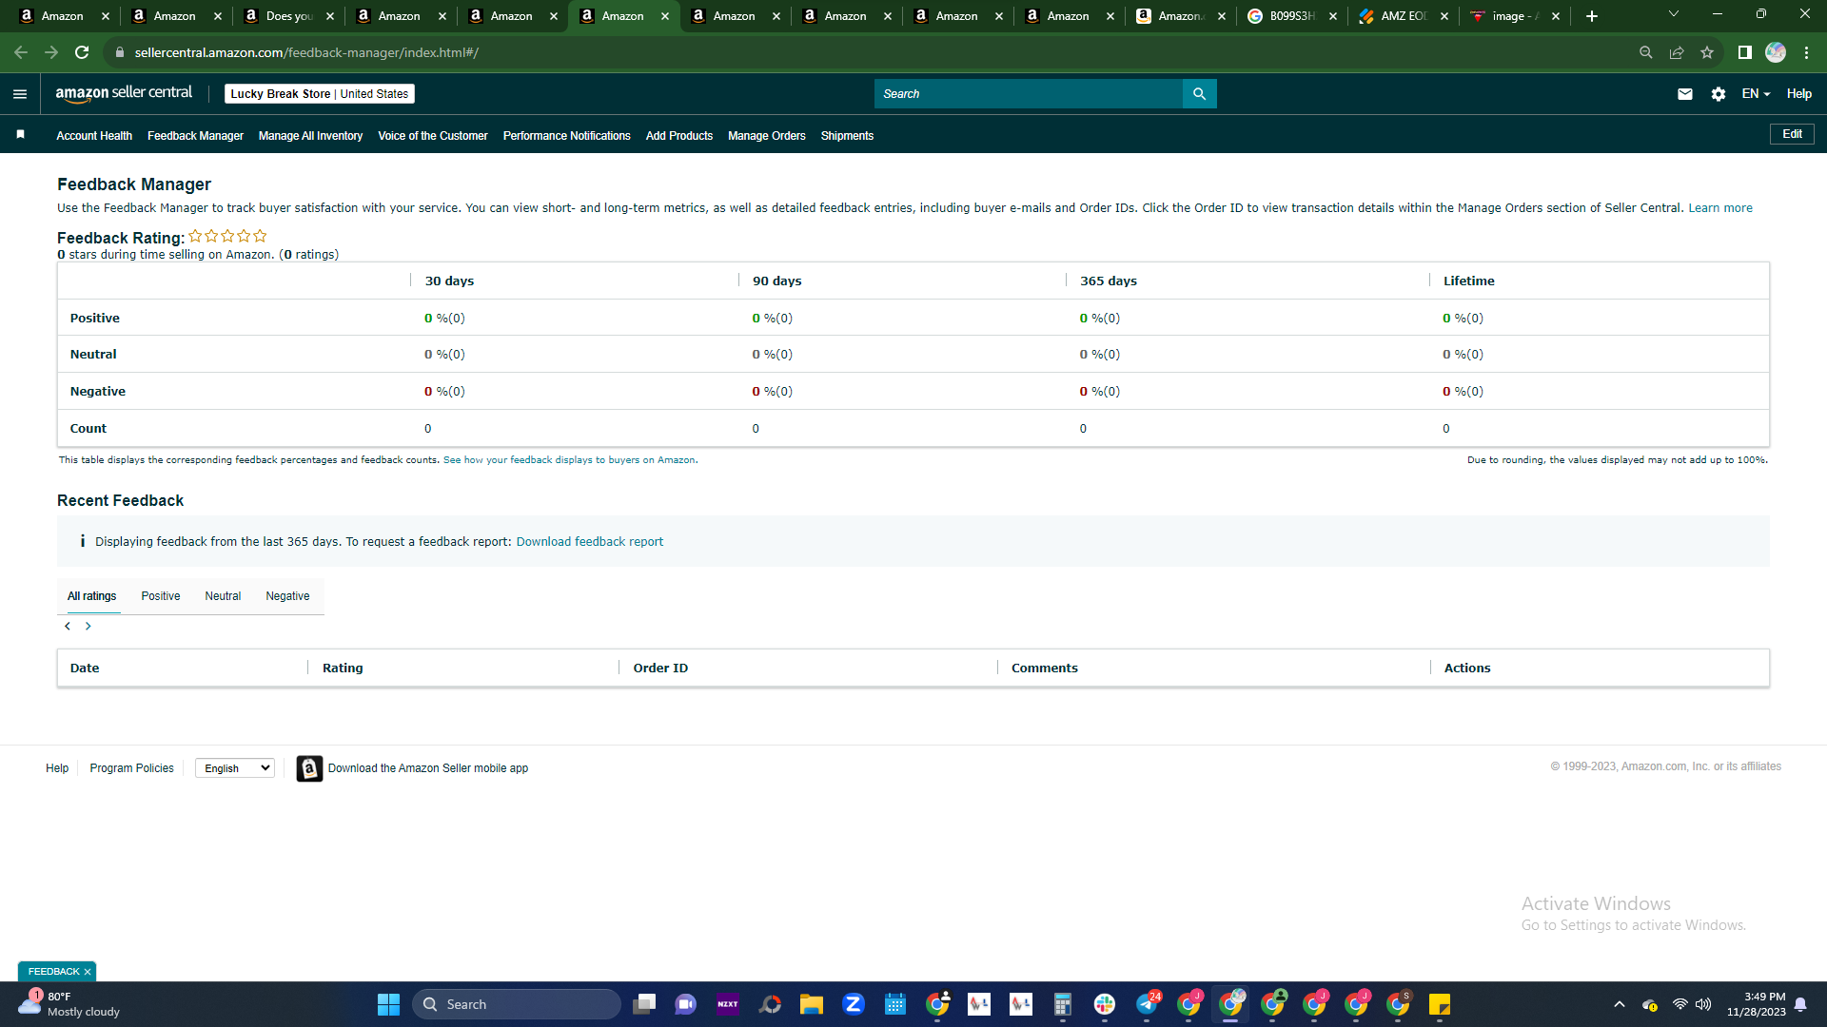Screen dimensions: 1827x1027
Task: Select the Positive feedback tab
Action: tap(161, 596)
